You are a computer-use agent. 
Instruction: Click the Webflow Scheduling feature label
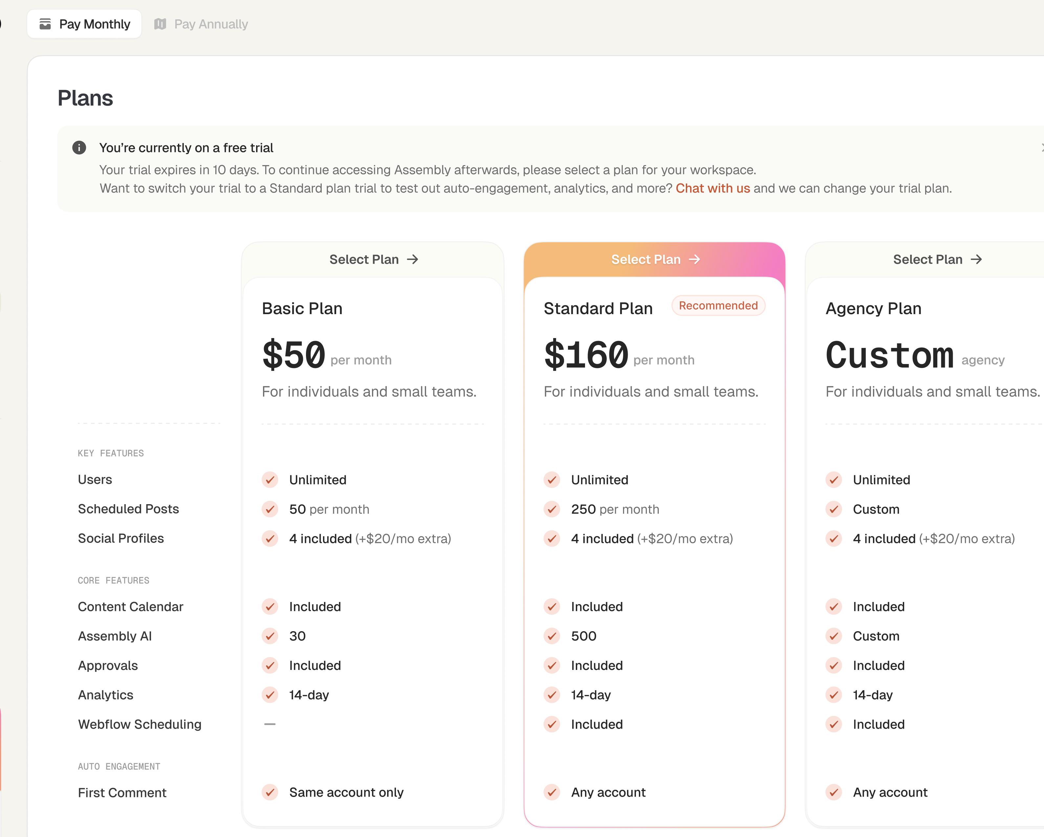[140, 724]
